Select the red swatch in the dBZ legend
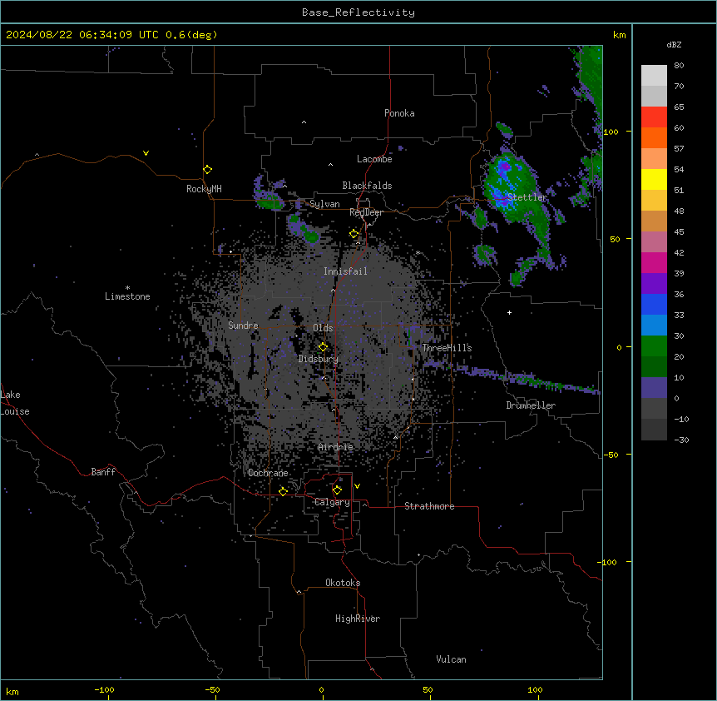717x701 pixels. point(654,117)
